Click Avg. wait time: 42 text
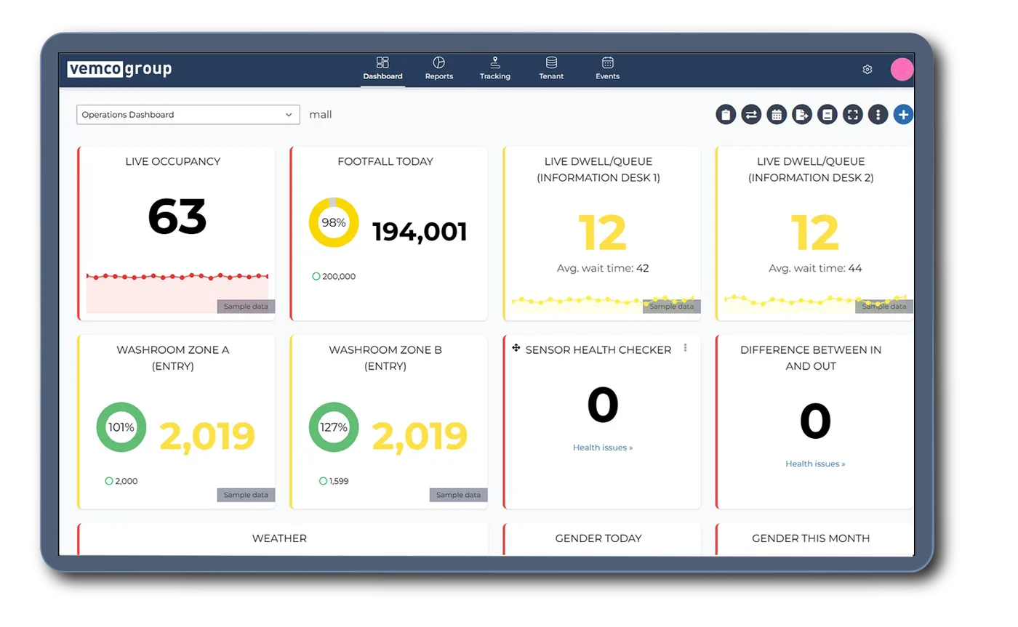Viewport: 1018px width, 627px height. pyautogui.click(x=603, y=268)
